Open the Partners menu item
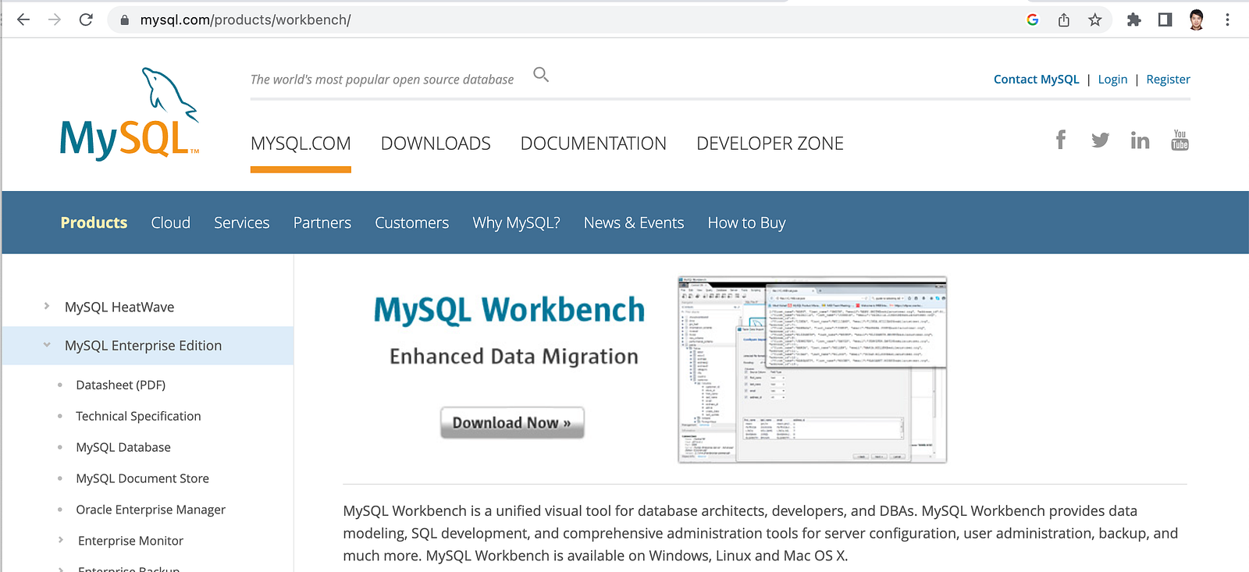1249x572 pixels. [322, 223]
